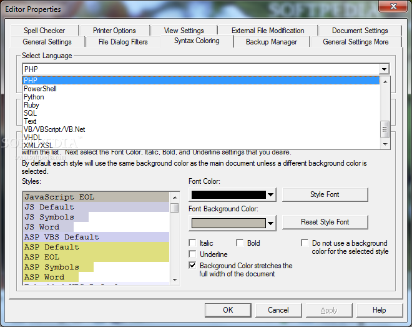Click the language list scrollbar thumb
The width and height of the screenshot is (412, 327).
click(x=385, y=129)
